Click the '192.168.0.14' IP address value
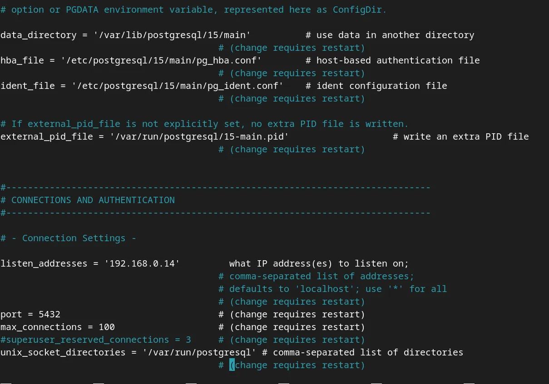 tap(139, 263)
